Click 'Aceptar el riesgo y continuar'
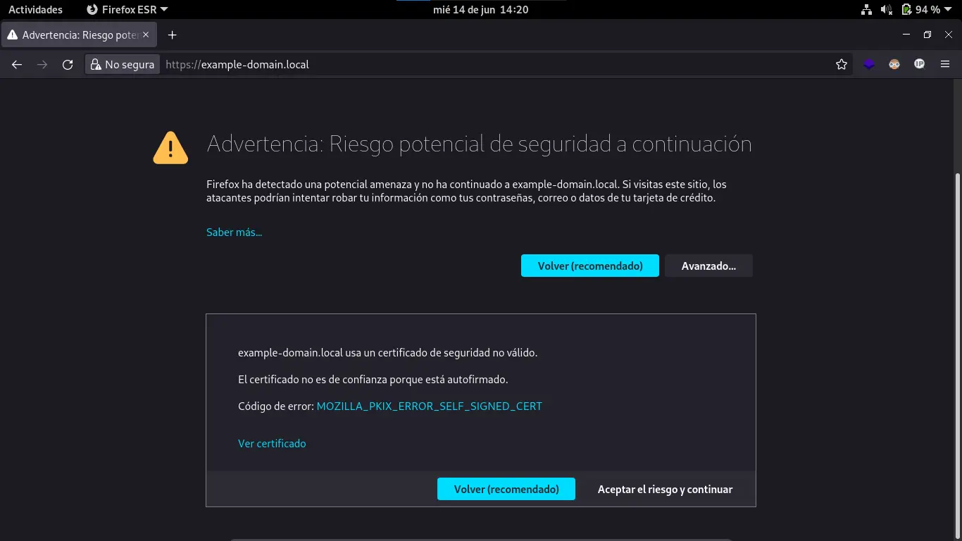Viewport: 962px width, 541px height. click(665, 489)
